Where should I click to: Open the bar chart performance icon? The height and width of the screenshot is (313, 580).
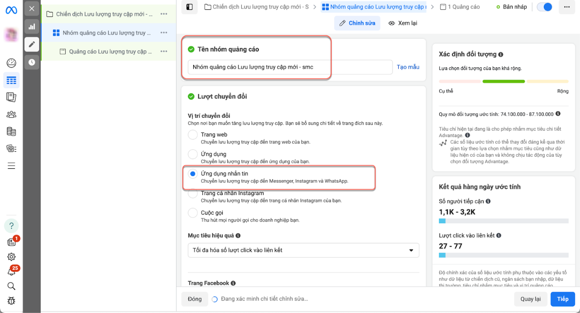pyautogui.click(x=32, y=26)
